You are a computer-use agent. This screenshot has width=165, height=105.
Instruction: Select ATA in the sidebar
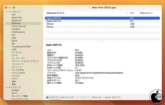click(x=14, y=15)
